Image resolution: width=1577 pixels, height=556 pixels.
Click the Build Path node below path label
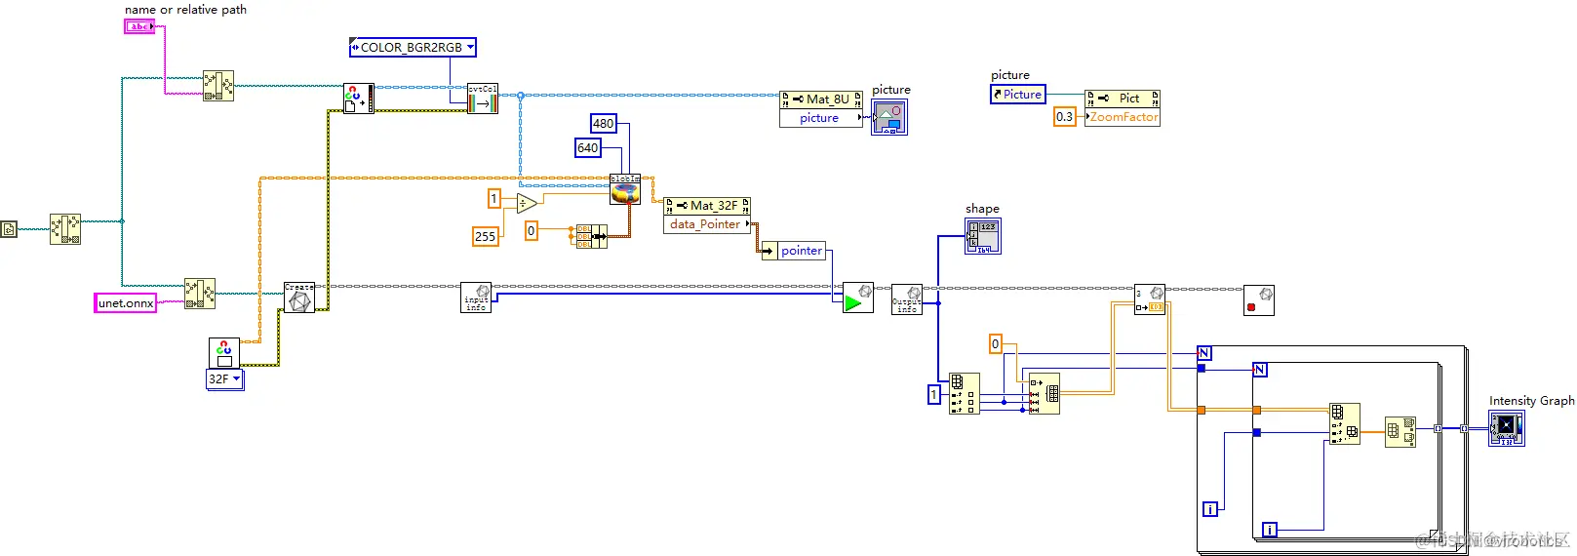coord(217,86)
